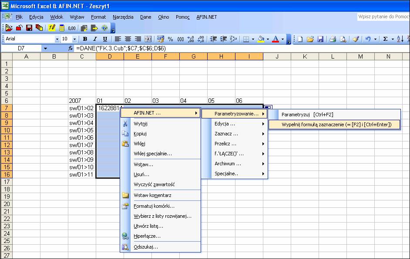Screen dimensions: 410x259
Task: Open the Edycja … AFIN submenu
Action: pyautogui.click(x=235, y=124)
